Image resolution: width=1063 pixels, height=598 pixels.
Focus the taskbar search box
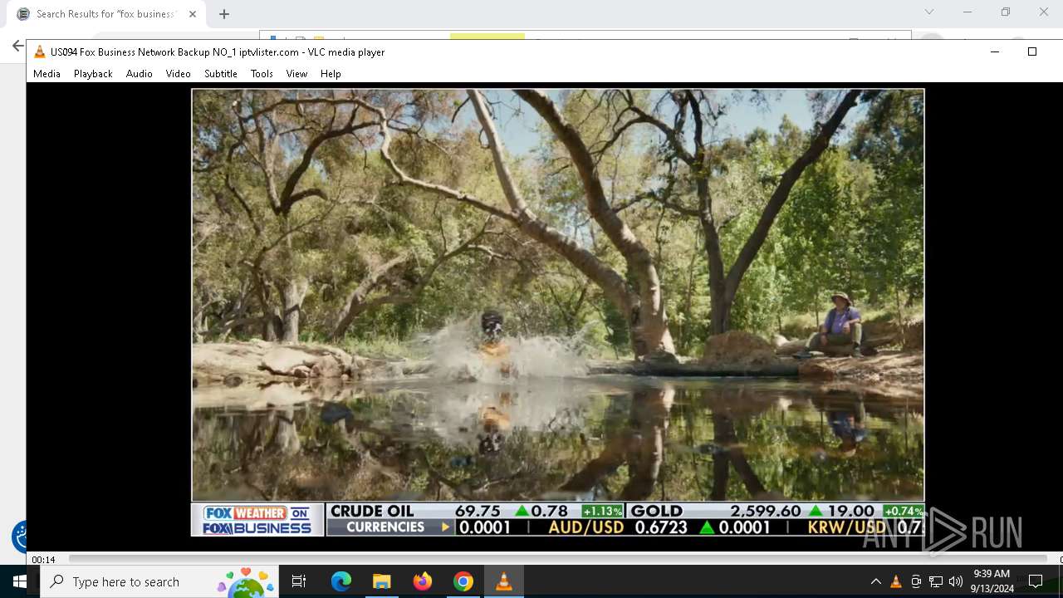coord(159,581)
